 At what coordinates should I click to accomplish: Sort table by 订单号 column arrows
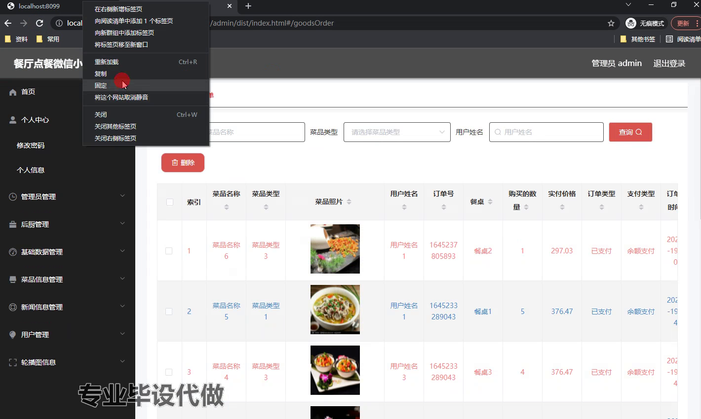(444, 207)
